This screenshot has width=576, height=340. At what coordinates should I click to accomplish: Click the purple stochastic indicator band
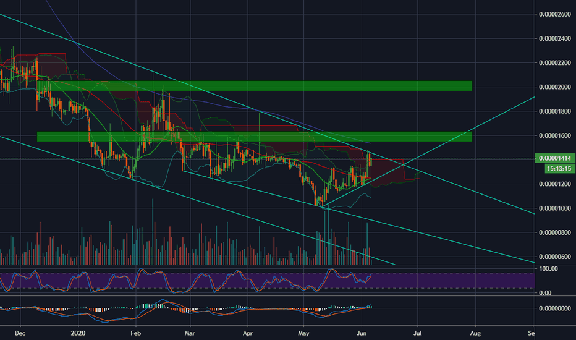click(267, 281)
